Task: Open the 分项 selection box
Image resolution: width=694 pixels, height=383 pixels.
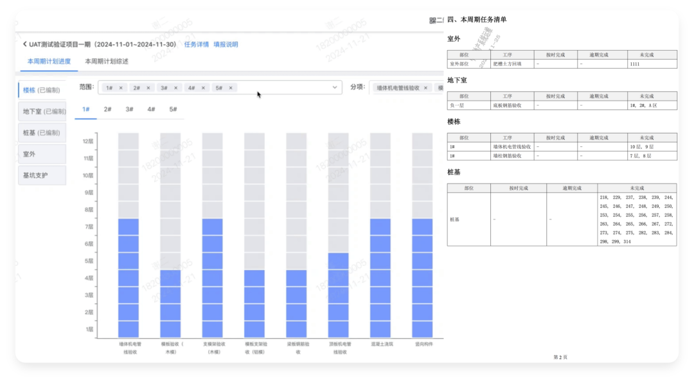Action: click(x=405, y=88)
